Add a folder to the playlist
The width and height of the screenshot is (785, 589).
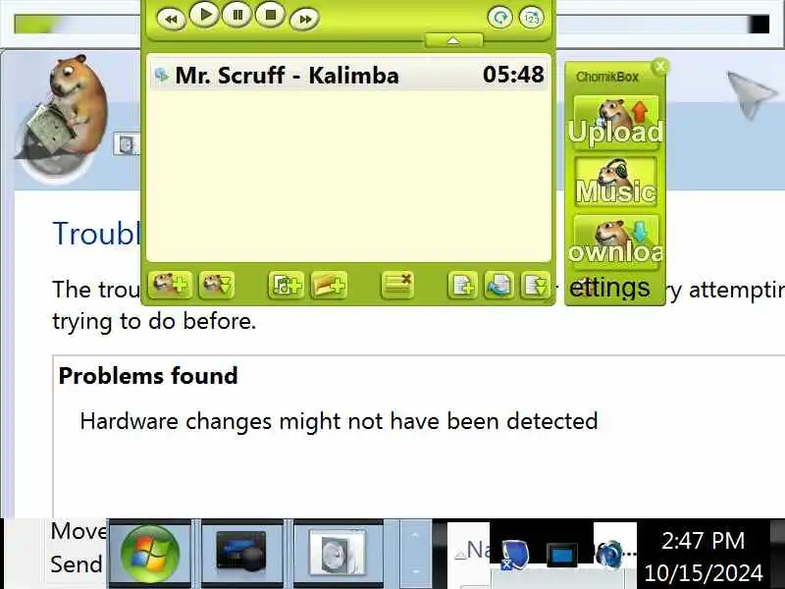tap(329, 285)
